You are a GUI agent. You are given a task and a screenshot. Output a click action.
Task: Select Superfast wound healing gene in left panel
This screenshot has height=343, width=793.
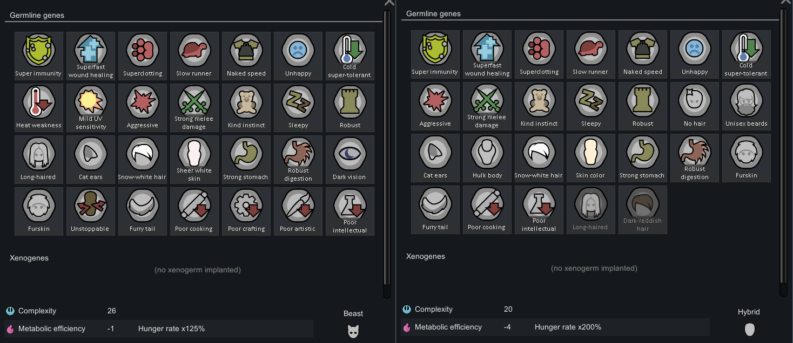(x=91, y=56)
